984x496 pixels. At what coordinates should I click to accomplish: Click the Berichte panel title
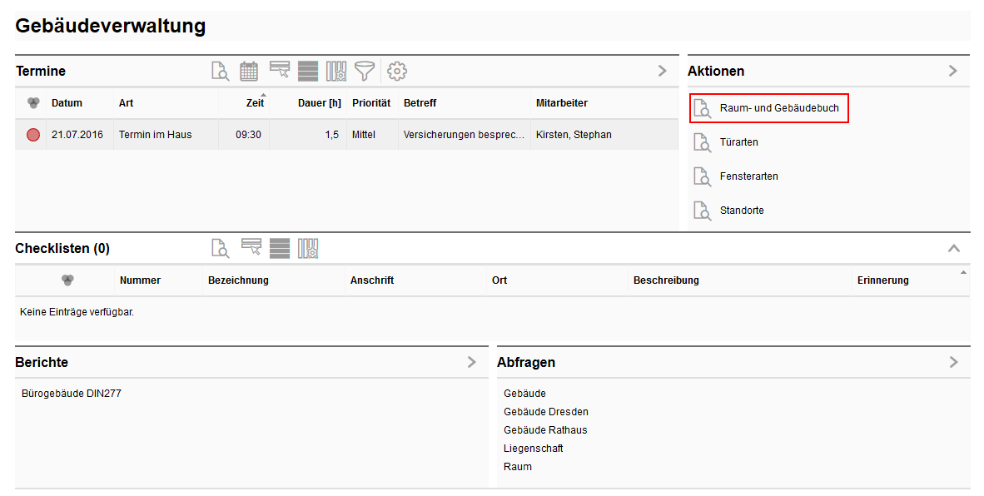pyautogui.click(x=42, y=362)
